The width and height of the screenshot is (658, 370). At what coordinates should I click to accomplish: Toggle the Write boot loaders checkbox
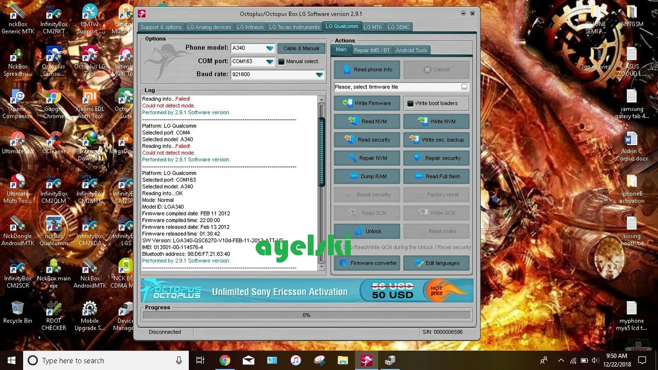(x=410, y=103)
